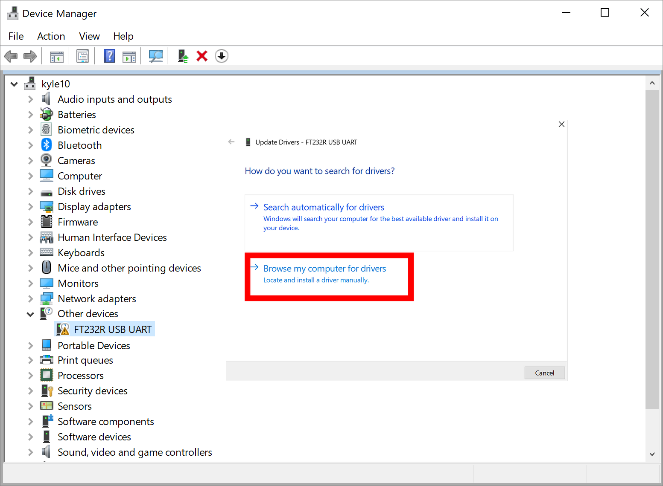Click the Back arrow toolbar icon
Image resolution: width=663 pixels, height=486 pixels.
[11, 56]
